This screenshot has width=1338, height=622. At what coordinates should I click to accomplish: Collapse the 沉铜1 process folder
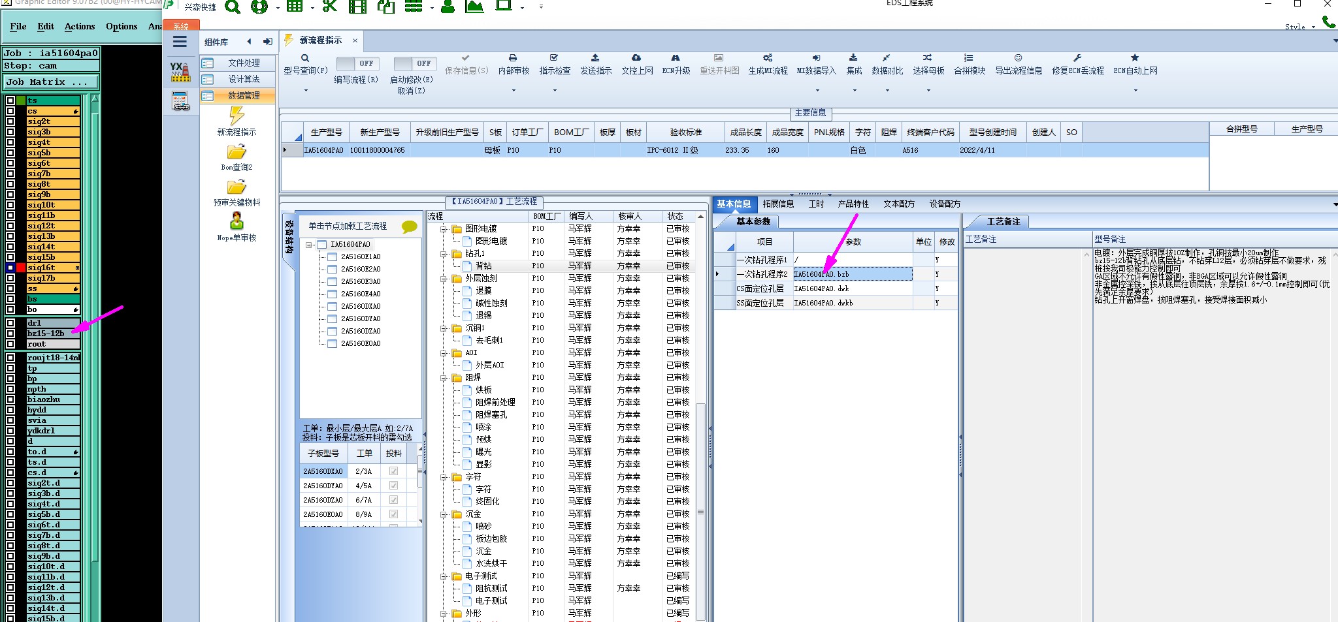pyautogui.click(x=444, y=328)
